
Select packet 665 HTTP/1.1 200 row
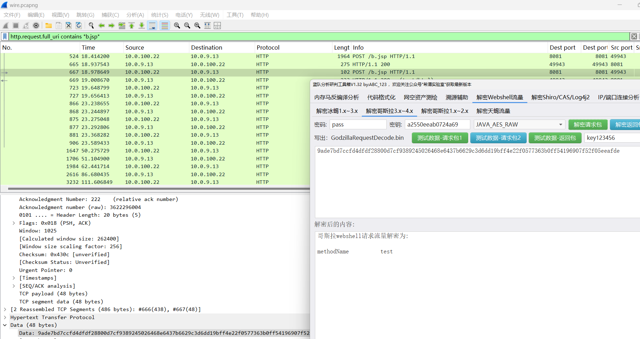[x=320, y=64]
